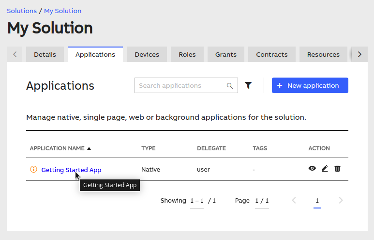Open the Devices tab
The height and width of the screenshot is (240, 374).
click(x=147, y=54)
